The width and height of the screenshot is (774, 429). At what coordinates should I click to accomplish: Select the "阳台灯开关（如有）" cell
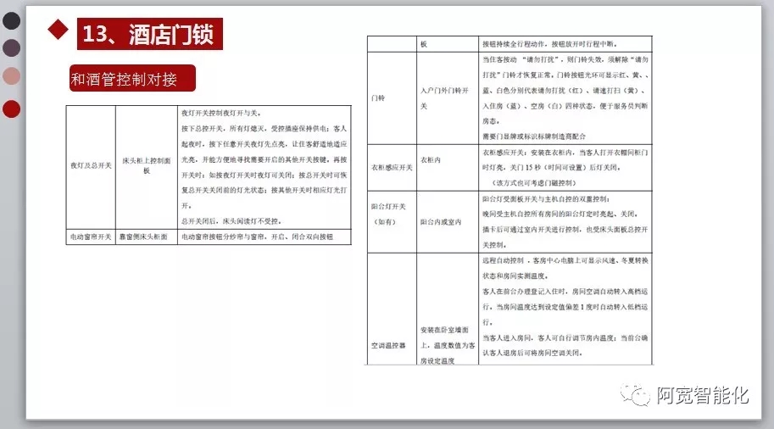391,214
